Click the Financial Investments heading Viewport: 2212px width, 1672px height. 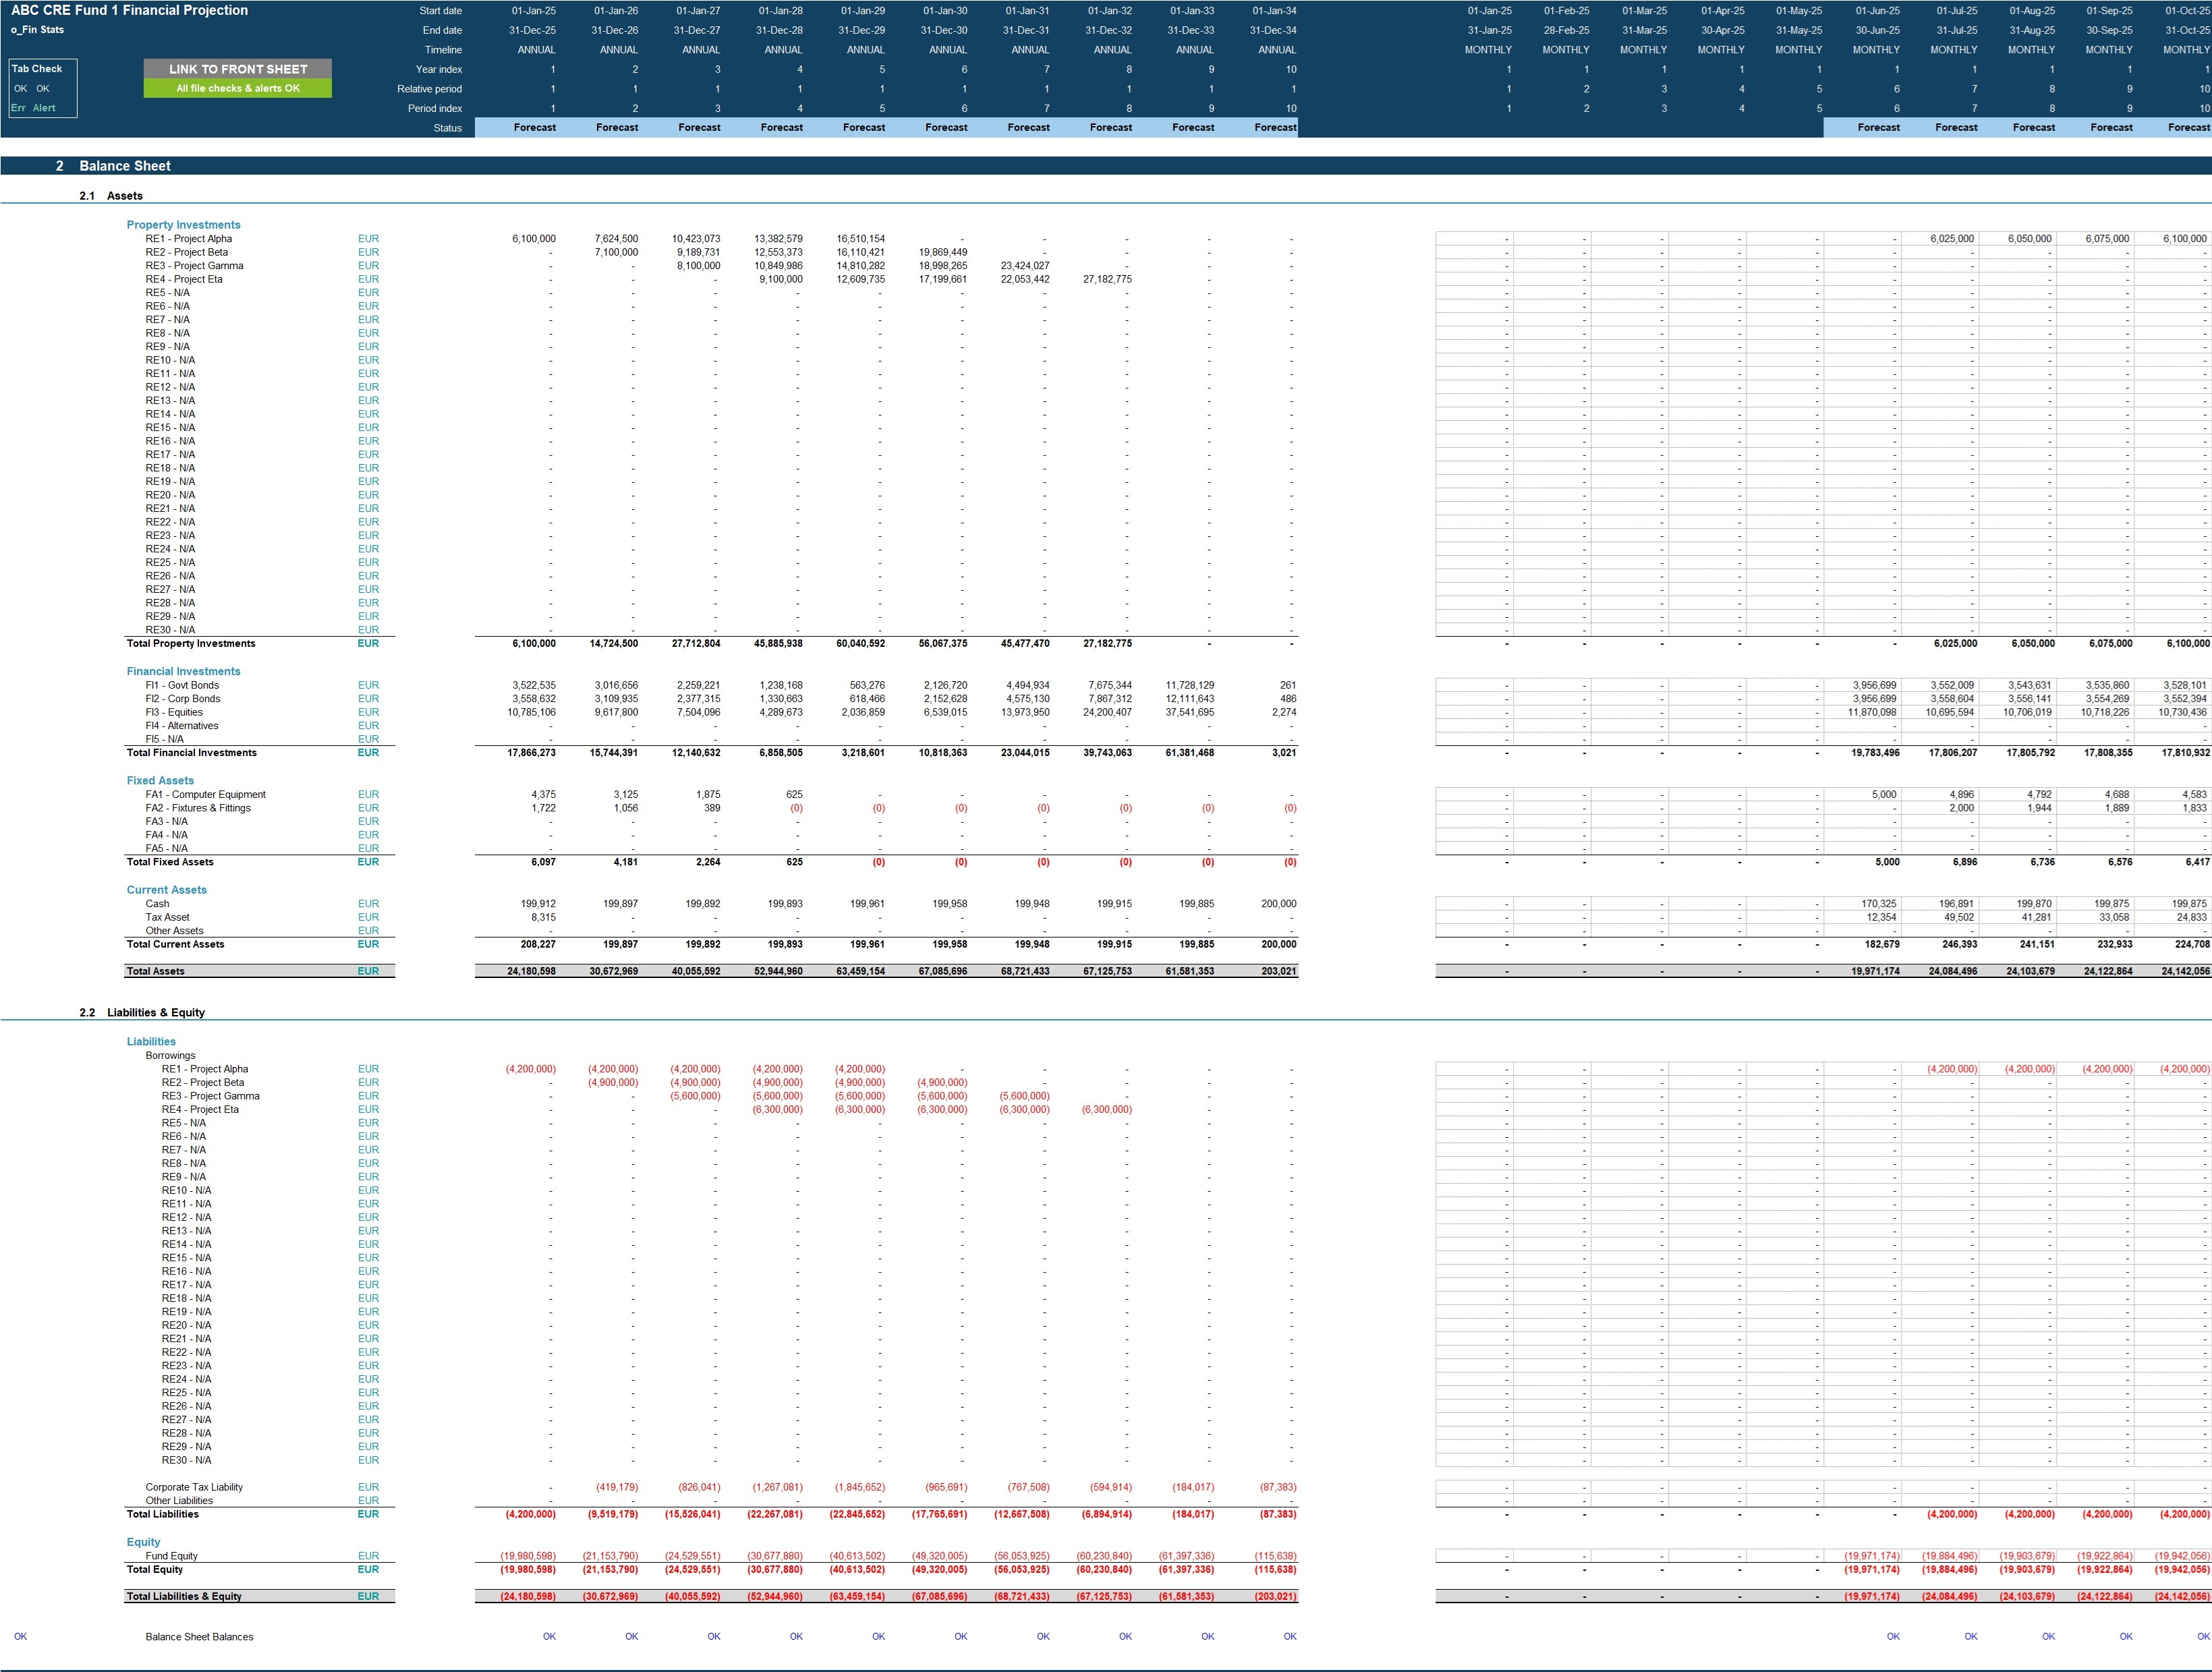(x=183, y=671)
